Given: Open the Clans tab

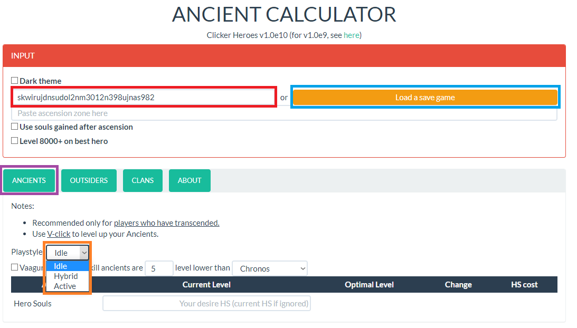Looking at the screenshot, I should [143, 180].
